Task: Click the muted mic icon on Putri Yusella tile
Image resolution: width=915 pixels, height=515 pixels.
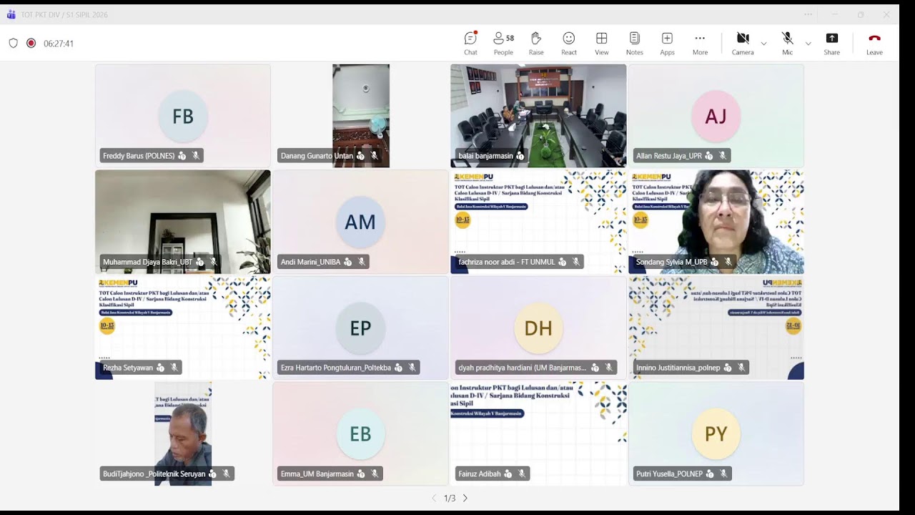Action: [723, 474]
